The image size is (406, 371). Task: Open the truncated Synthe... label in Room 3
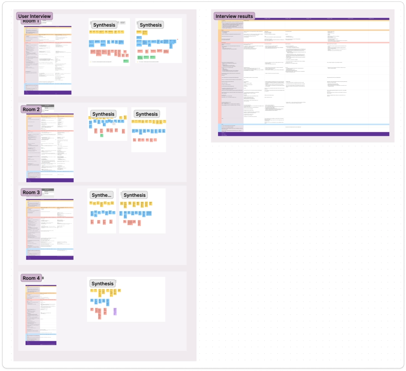[101, 195]
